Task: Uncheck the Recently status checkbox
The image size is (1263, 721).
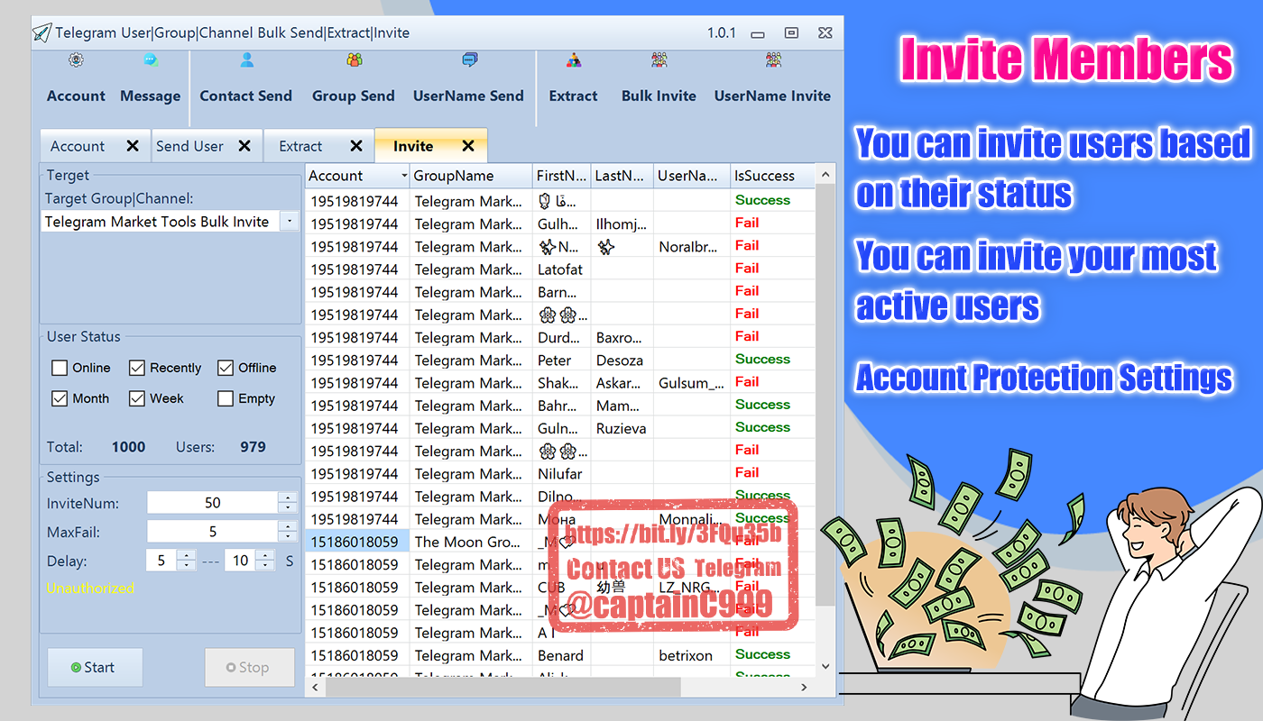Action: 137,368
